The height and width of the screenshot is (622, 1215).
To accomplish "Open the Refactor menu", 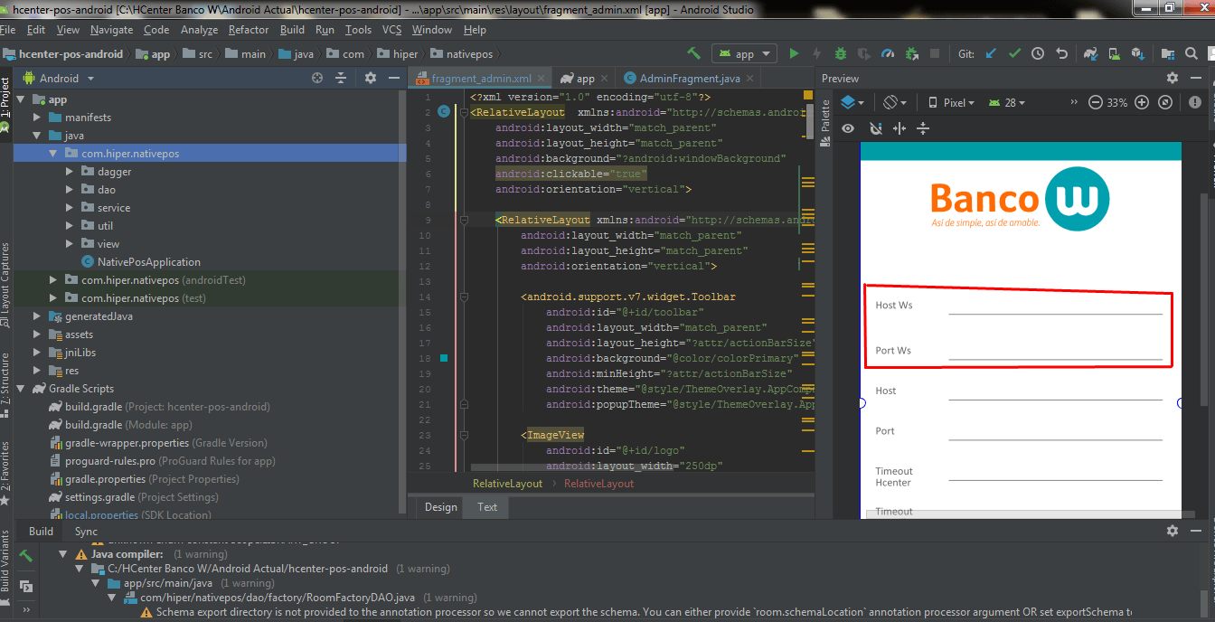I will pos(249,30).
